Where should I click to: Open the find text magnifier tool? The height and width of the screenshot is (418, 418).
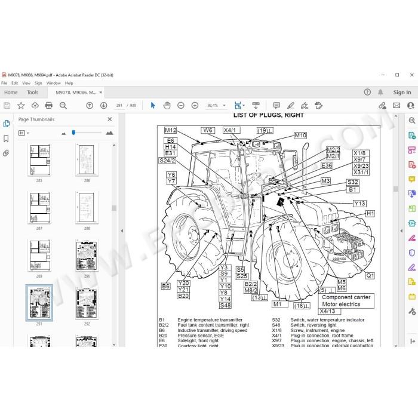(x=63, y=106)
